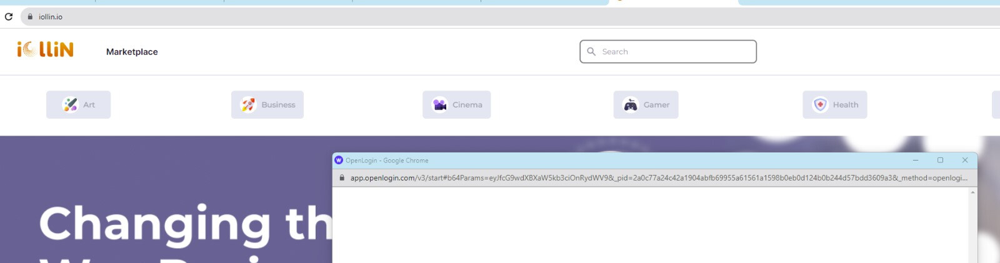
Task: Click the Cinema camera icon
Action: point(440,105)
